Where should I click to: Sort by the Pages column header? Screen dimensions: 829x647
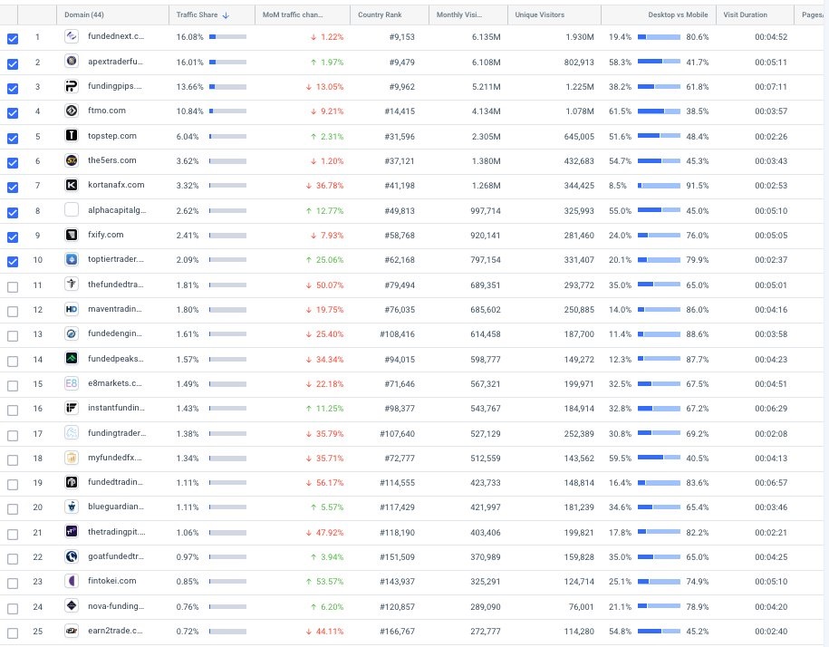[812, 14]
